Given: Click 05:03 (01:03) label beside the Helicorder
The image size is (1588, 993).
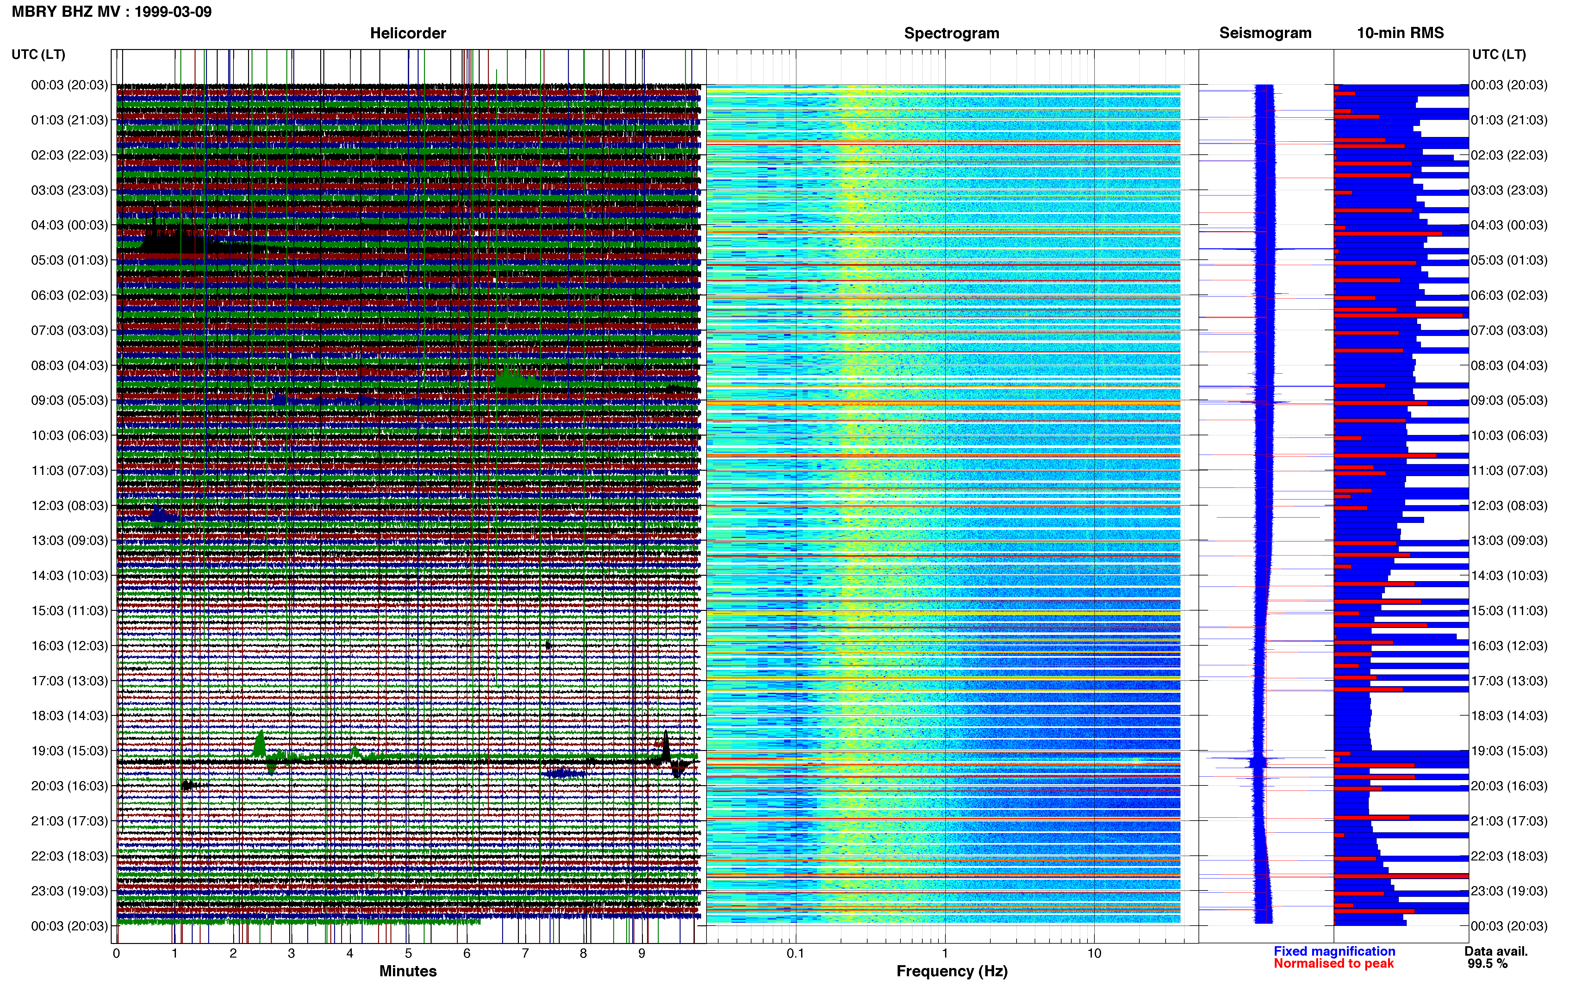Looking at the screenshot, I should point(69,260).
